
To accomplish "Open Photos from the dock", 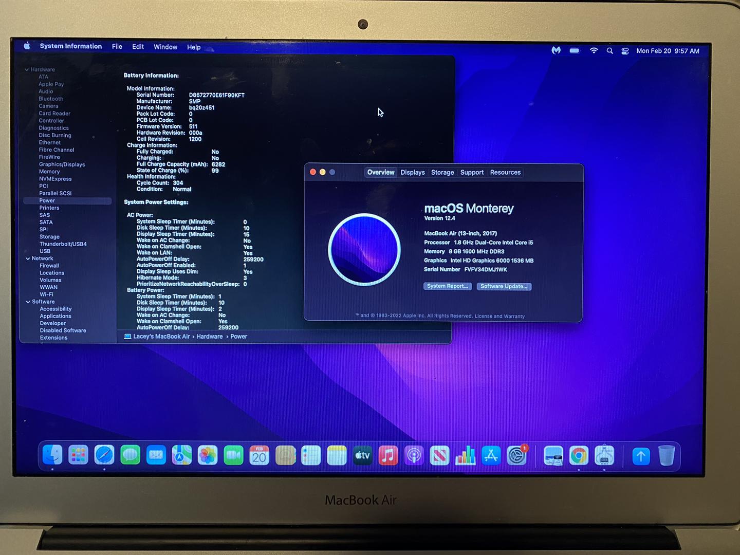I will 208,455.
